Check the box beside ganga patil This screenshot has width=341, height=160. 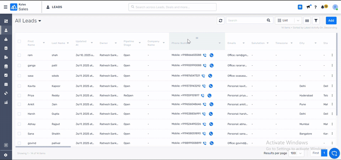pyautogui.click(x=19, y=66)
